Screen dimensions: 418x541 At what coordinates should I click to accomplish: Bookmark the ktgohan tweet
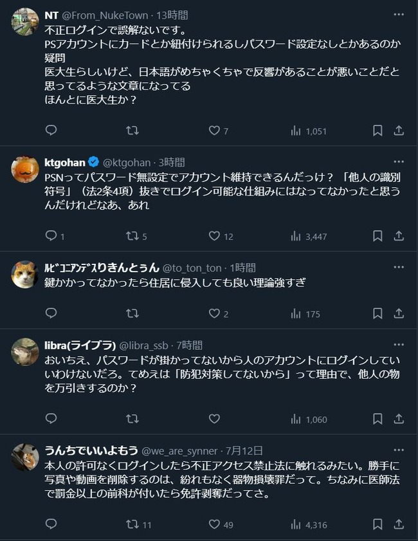[x=377, y=236]
